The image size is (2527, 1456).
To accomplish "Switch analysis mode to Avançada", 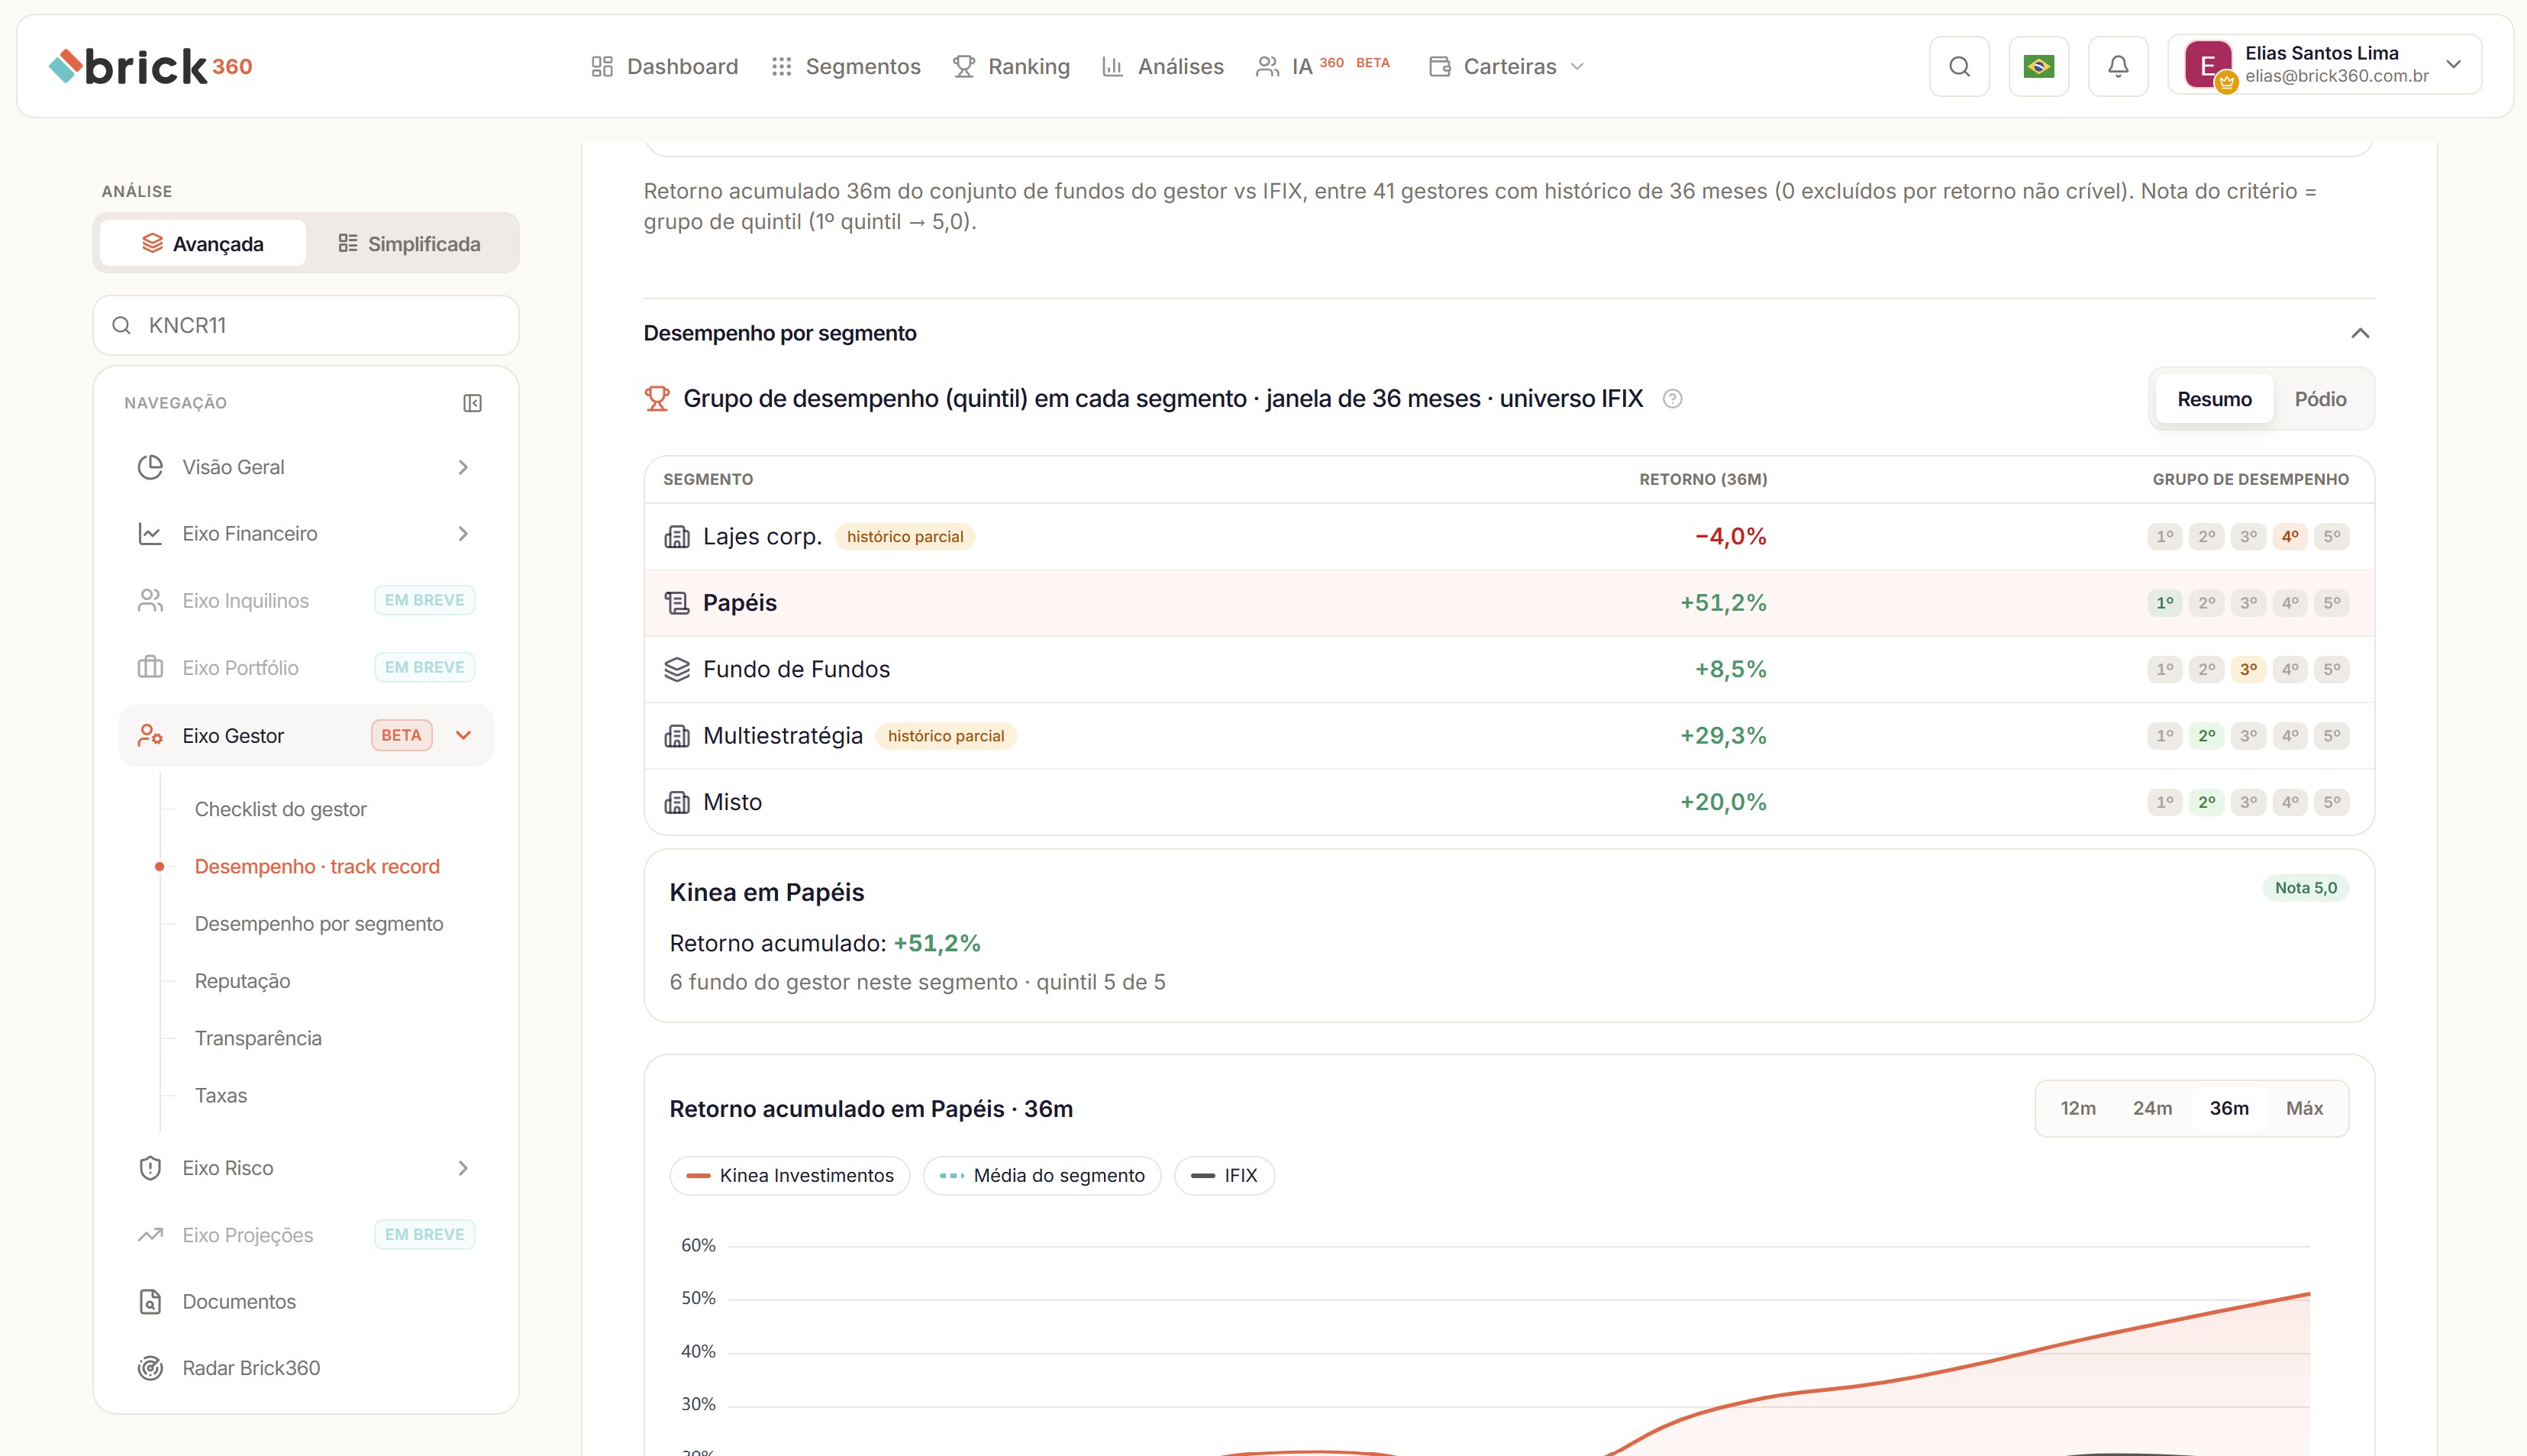I will 203,243.
